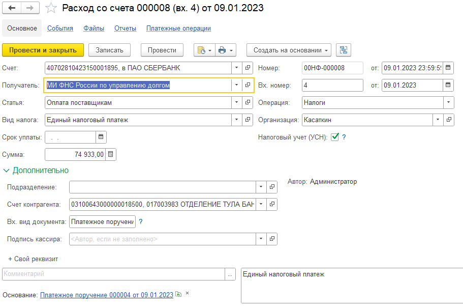Expand the Счет dropdown list
This screenshot has width=463, height=308.
pyautogui.click(x=236, y=68)
